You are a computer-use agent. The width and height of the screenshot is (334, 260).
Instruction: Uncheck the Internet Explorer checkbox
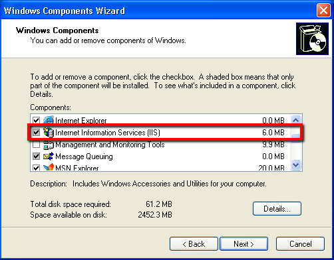click(x=36, y=121)
